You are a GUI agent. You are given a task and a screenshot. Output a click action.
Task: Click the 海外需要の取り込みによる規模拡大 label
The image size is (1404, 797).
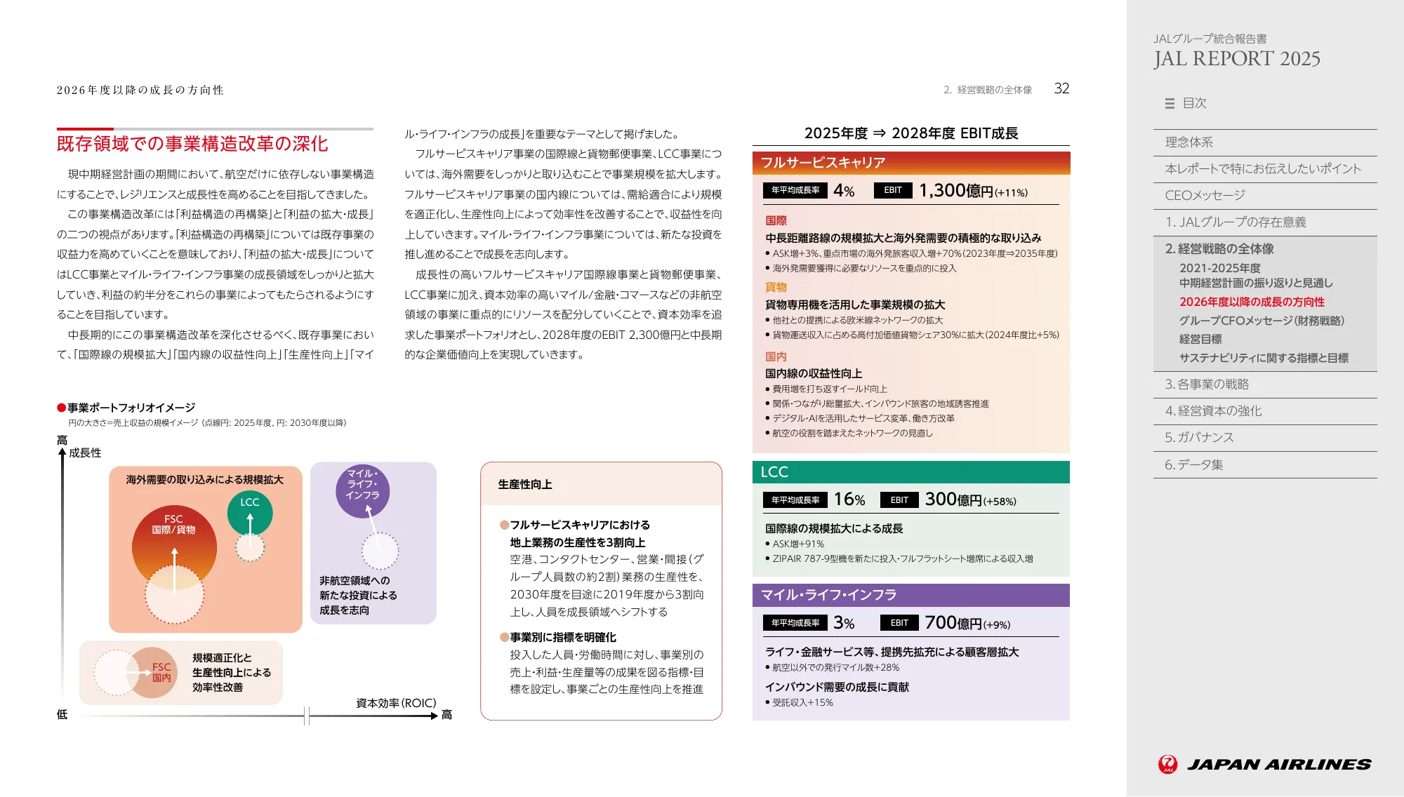coord(205,480)
